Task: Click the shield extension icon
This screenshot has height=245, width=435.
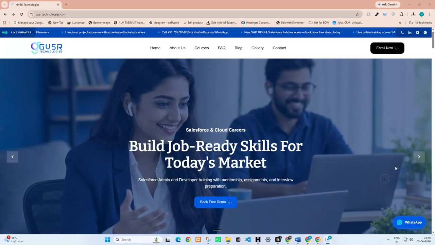Action: (393, 14)
